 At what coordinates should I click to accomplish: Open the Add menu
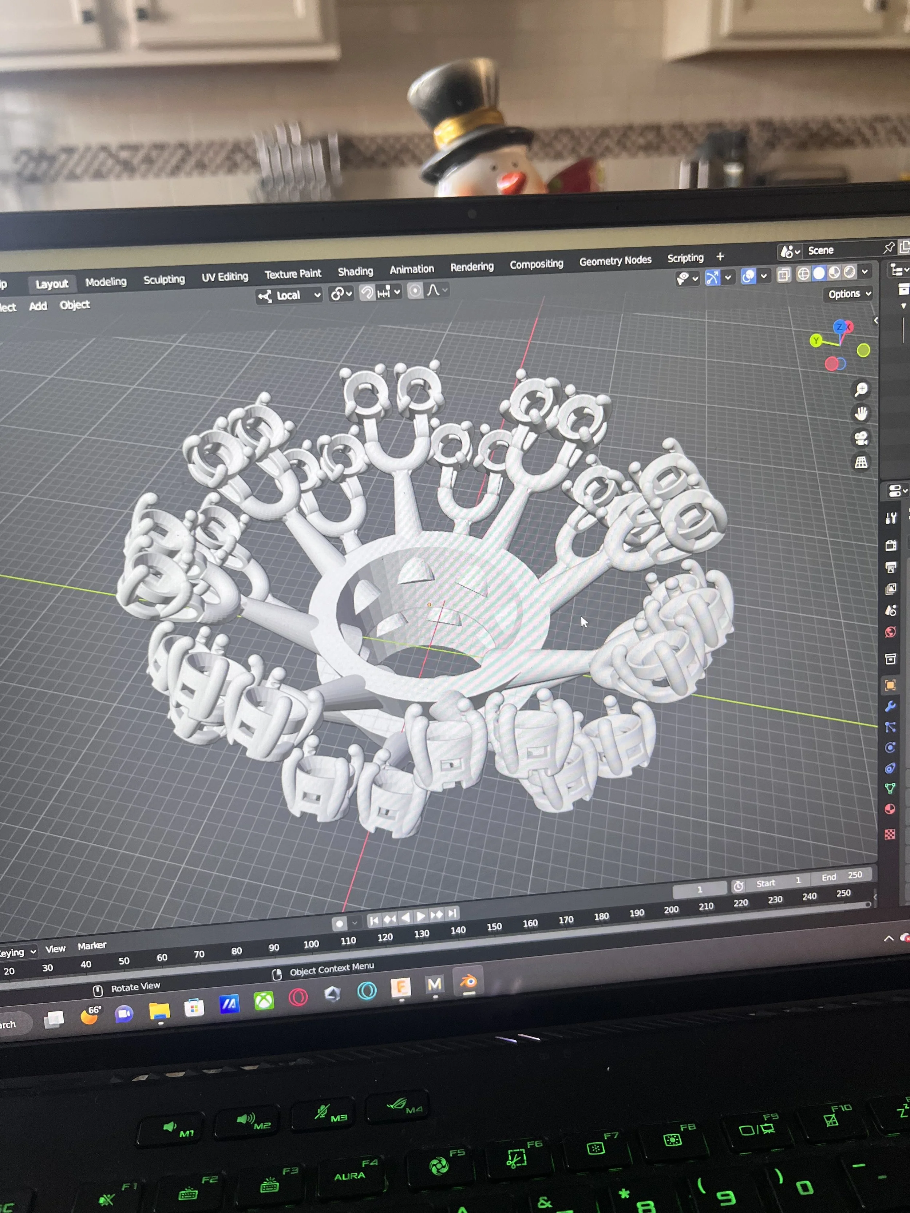(38, 306)
